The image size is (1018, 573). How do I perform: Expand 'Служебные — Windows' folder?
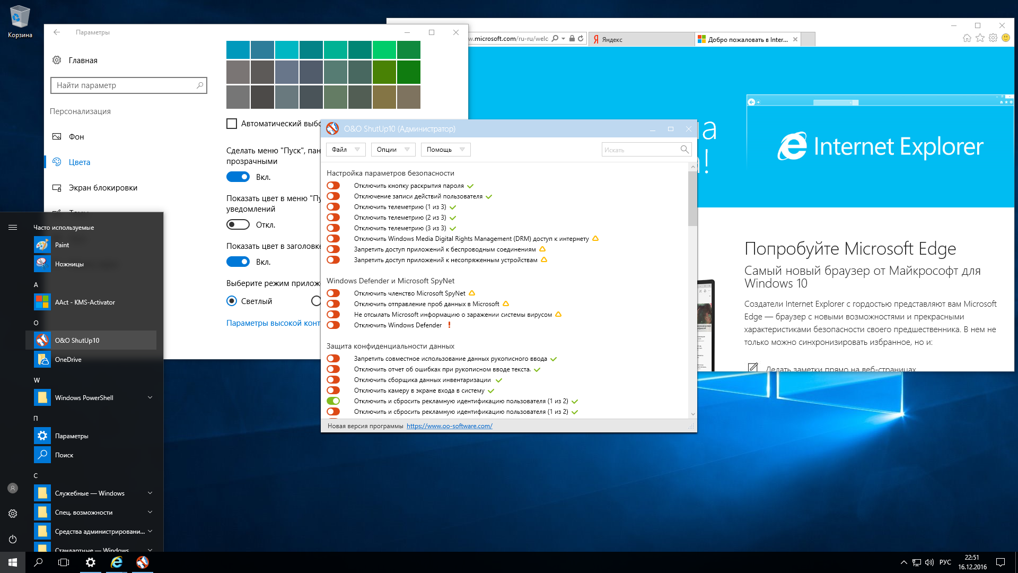coord(150,493)
